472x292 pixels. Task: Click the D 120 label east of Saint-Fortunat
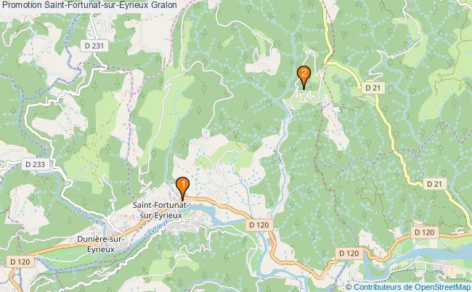tap(259, 225)
